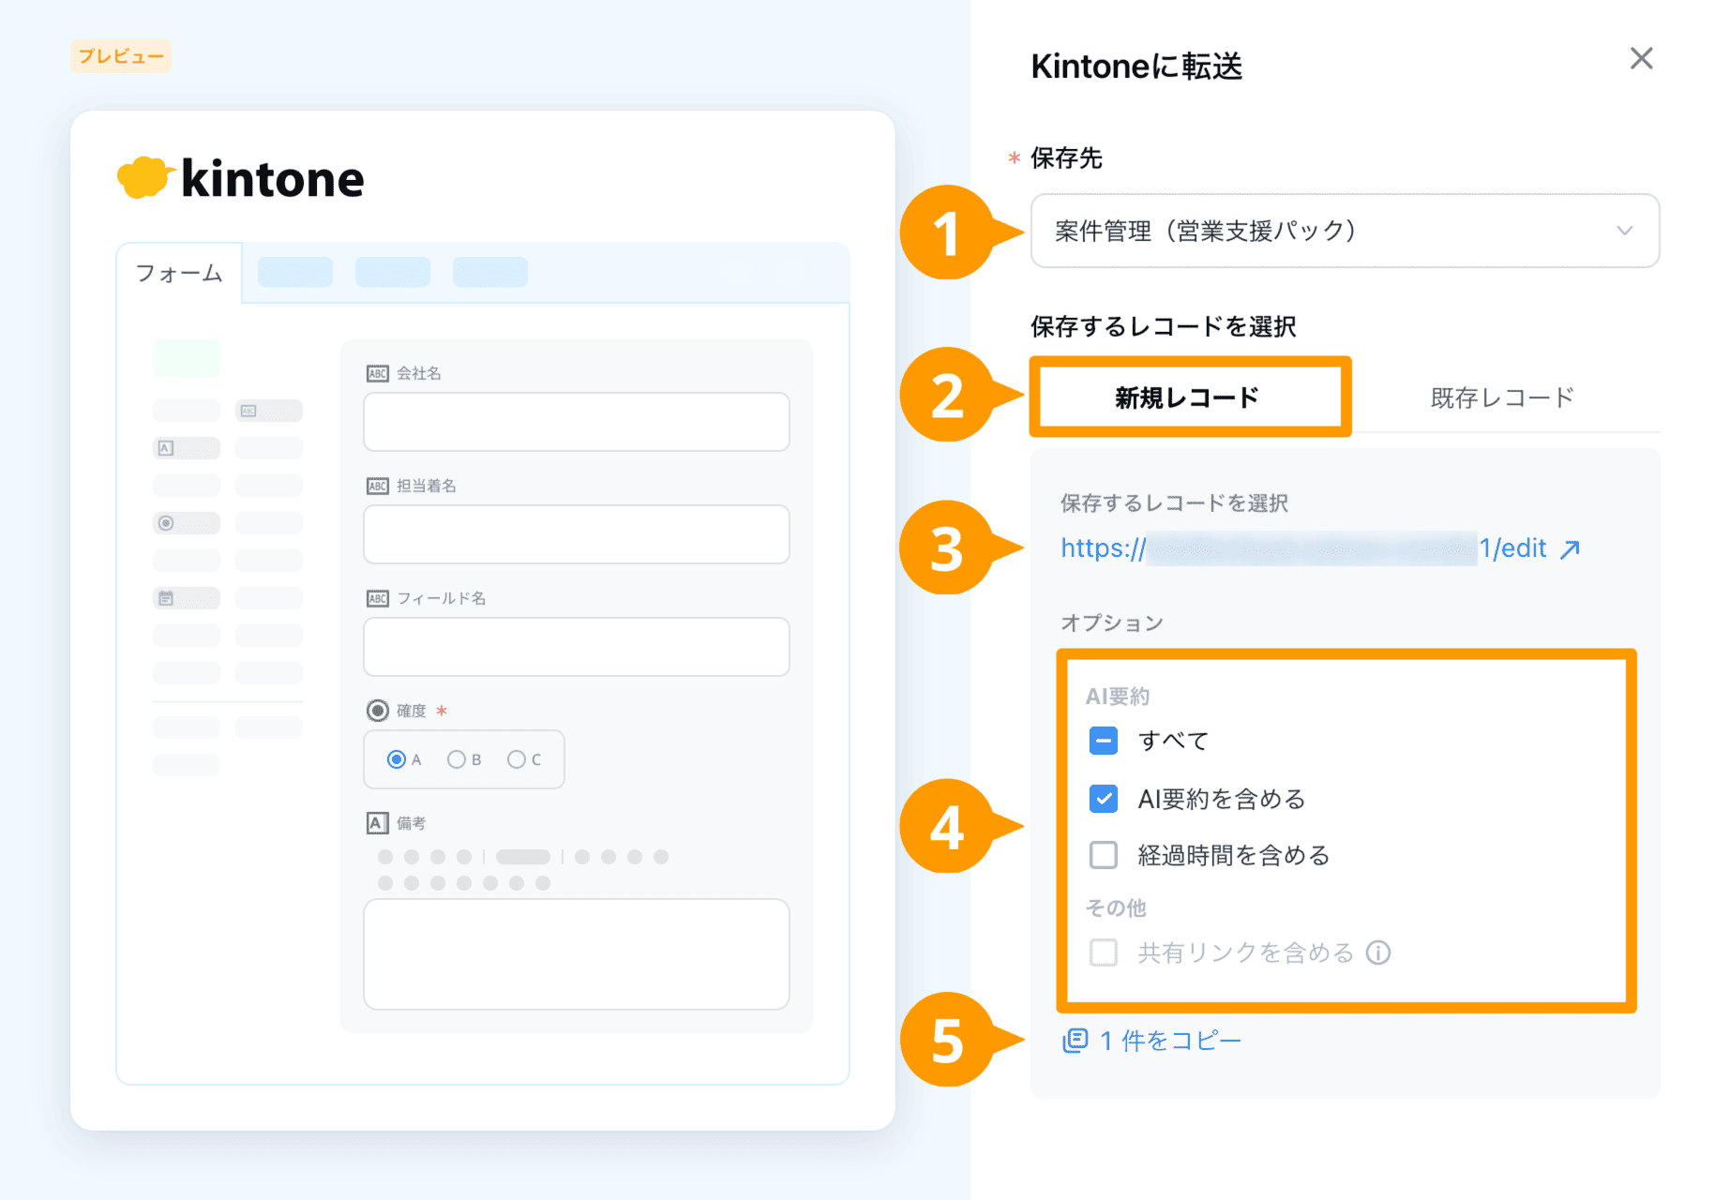Open the 保存先 dropdown menu

point(1345,231)
